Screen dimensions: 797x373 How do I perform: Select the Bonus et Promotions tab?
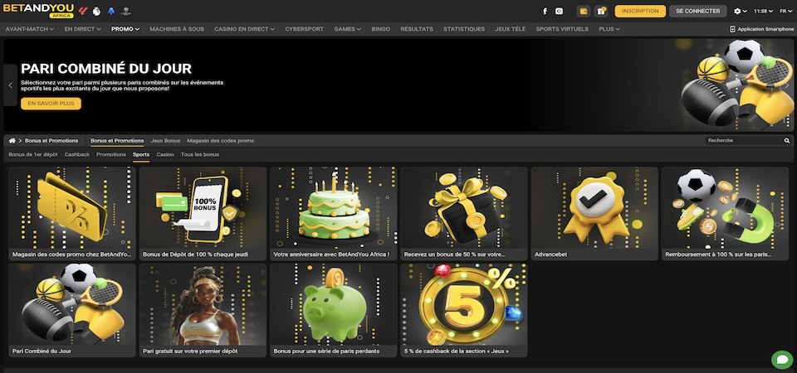click(117, 141)
